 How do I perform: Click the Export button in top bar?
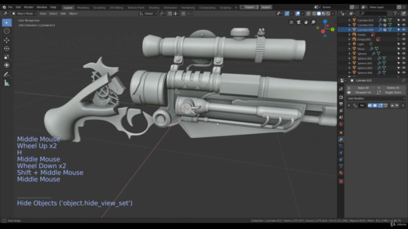pos(248,7)
